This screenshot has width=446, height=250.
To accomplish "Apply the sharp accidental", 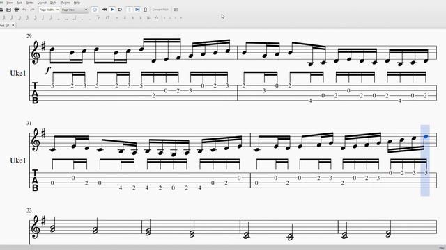I will point(125,18).
